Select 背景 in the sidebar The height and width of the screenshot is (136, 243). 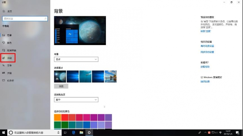(x=7, y=35)
